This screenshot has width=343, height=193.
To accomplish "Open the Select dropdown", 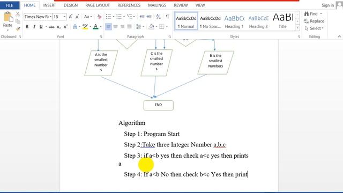I will [x=314, y=28].
